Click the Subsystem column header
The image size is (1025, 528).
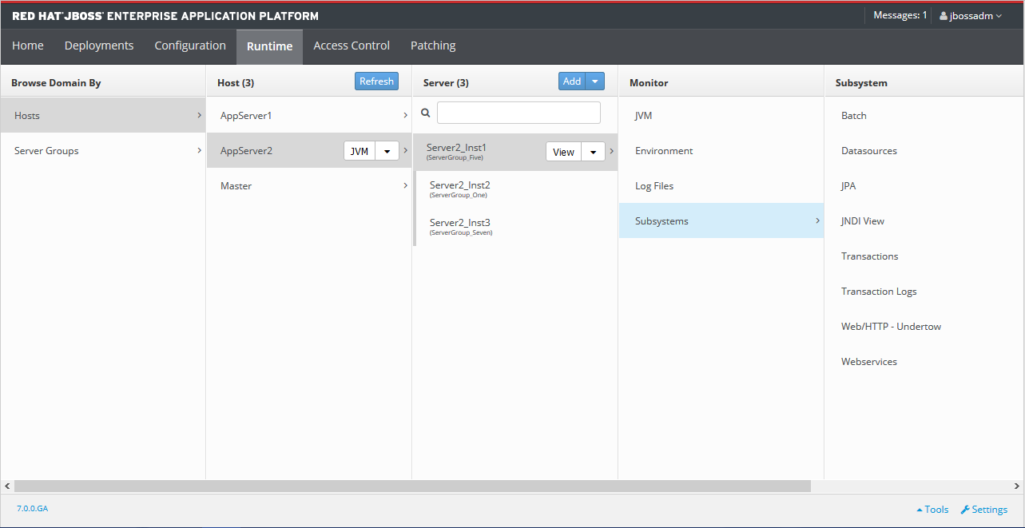tap(861, 83)
